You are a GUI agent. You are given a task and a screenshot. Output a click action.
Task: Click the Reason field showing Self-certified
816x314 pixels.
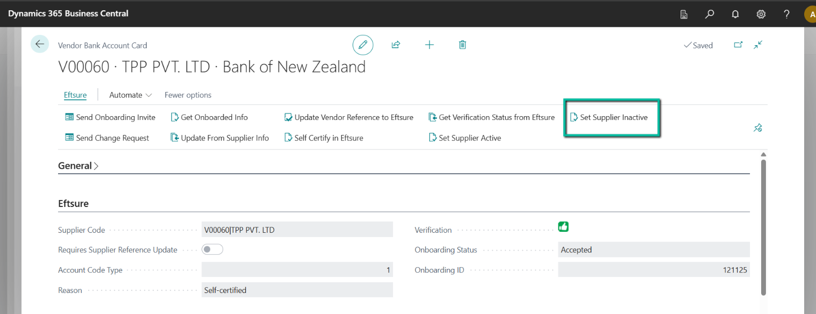coord(297,290)
